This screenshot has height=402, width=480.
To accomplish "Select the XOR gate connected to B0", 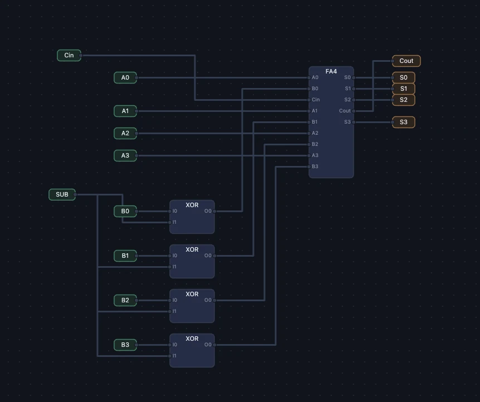I will pyautogui.click(x=192, y=217).
